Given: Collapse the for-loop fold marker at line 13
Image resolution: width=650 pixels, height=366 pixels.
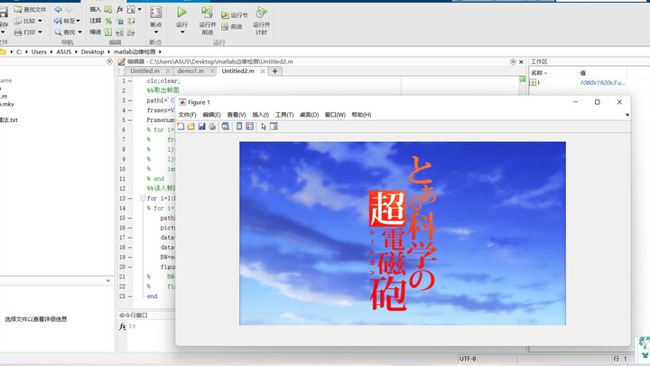Looking at the screenshot, I should click(x=143, y=198).
